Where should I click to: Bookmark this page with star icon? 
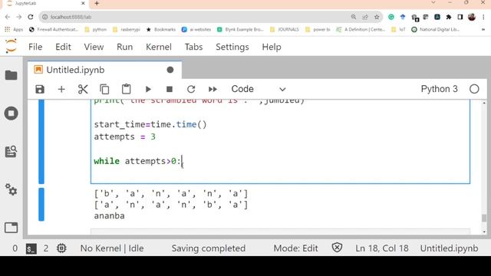(x=377, y=17)
